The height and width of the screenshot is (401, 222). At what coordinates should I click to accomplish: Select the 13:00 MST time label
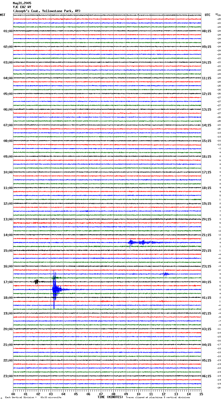click(x=8, y=219)
